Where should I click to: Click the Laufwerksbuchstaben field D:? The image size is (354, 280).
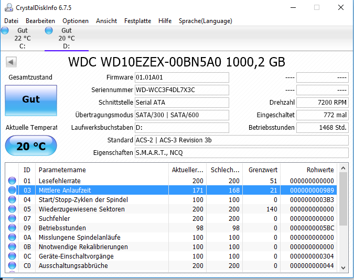pos(182,128)
